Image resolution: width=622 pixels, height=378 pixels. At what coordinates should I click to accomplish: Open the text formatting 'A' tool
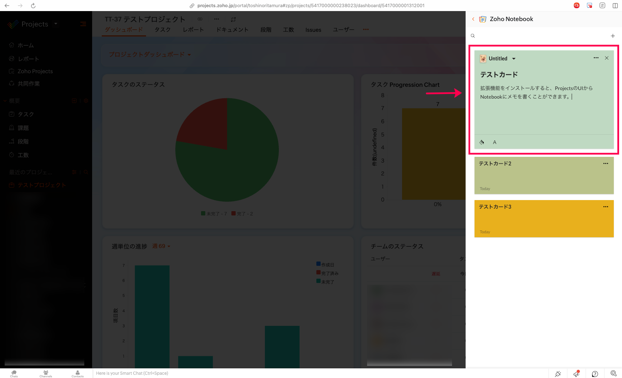[x=495, y=142]
